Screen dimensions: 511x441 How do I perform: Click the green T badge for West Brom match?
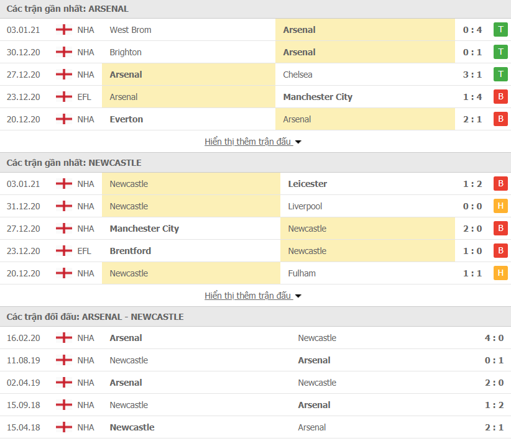[500, 30]
